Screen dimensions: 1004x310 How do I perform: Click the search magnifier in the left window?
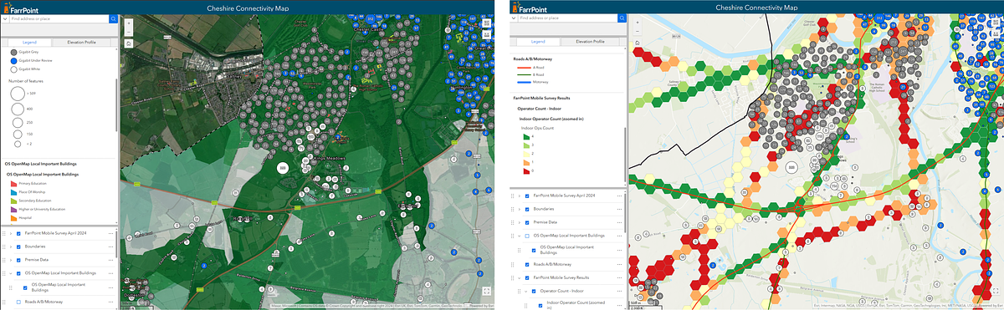(114, 18)
